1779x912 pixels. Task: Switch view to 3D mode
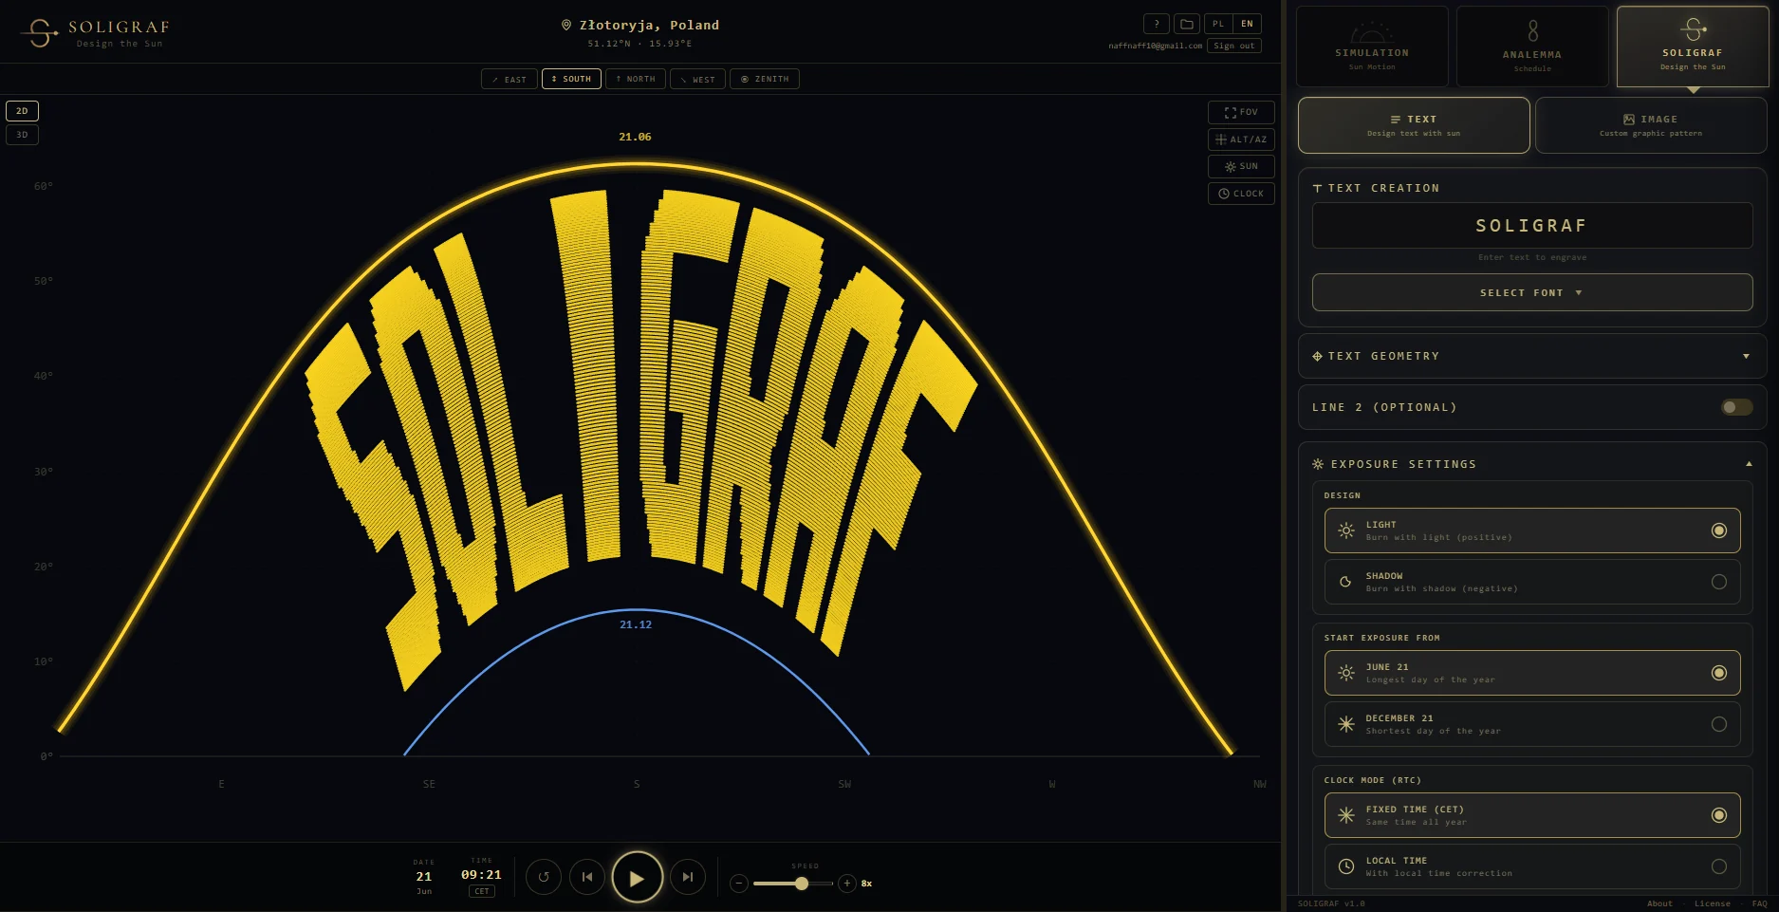[x=23, y=135]
